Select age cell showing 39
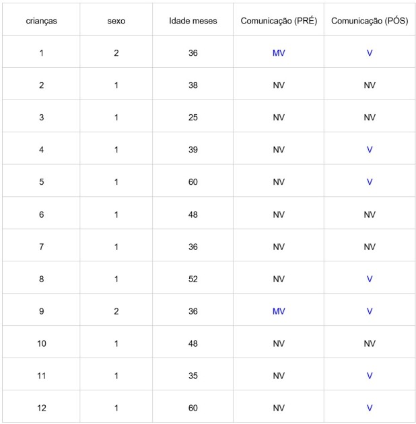The width and height of the screenshot is (416, 424). click(193, 150)
